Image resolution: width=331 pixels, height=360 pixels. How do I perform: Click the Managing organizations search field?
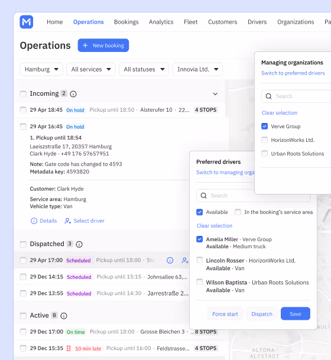[x=296, y=96]
